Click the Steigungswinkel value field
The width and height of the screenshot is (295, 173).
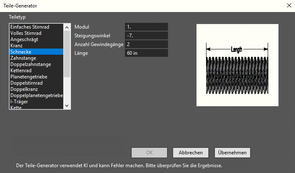[x=146, y=35]
